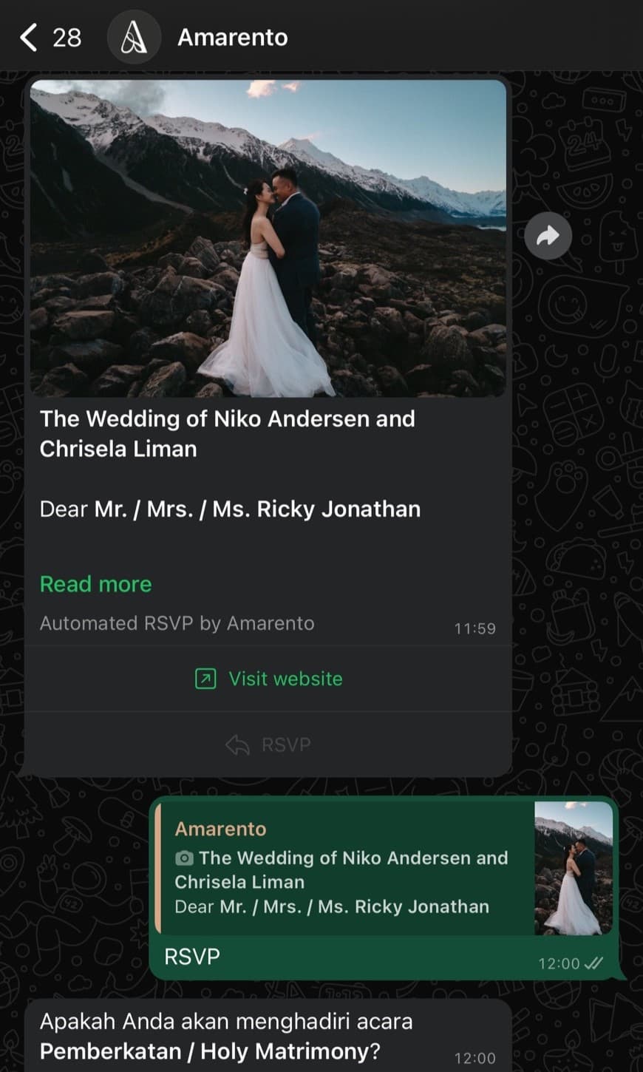Screen dimensions: 643x1072
Task: Tap the forward arrow beside the wedding photo
Action: pyautogui.click(x=548, y=237)
